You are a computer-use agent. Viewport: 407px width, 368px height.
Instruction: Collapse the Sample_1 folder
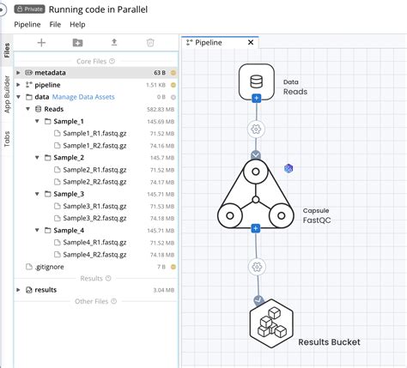tap(37, 121)
